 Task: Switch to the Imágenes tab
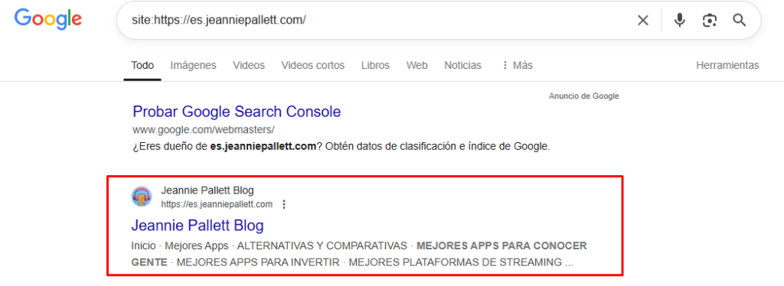pos(193,66)
